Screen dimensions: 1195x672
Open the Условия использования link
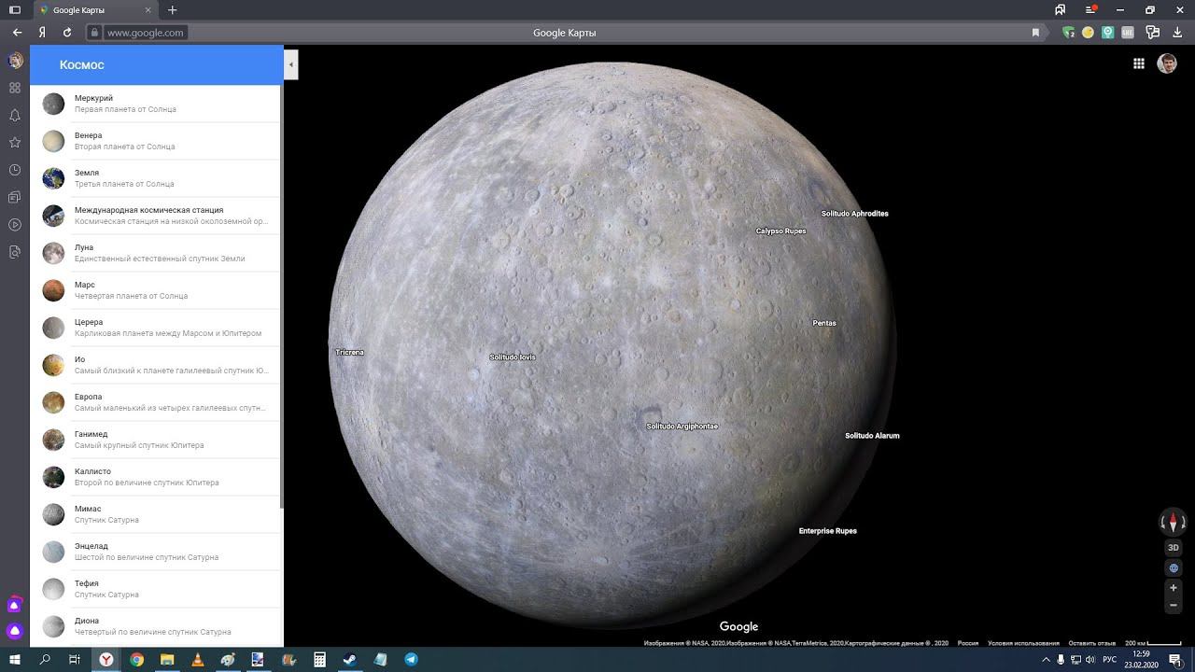pyautogui.click(x=1023, y=643)
